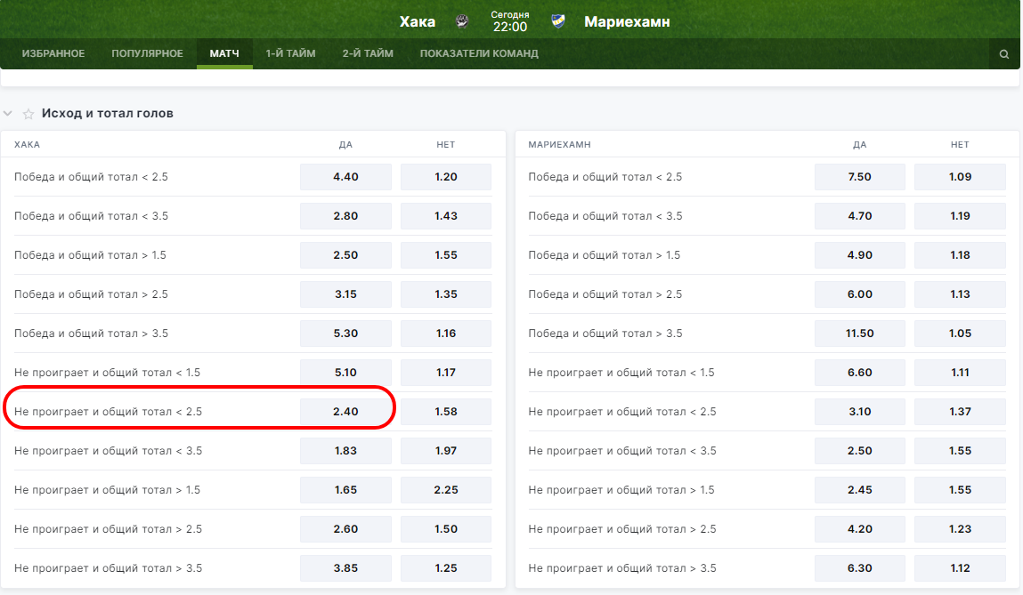This screenshot has height=595, width=1023.
Task: Select the МАТЧ tab
Action: pyautogui.click(x=224, y=53)
